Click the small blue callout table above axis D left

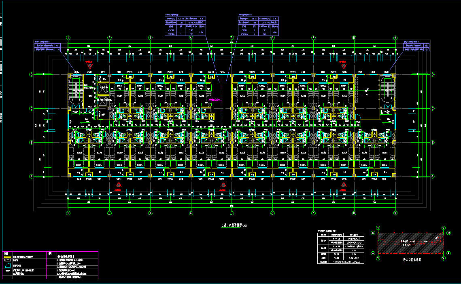coord(47,47)
